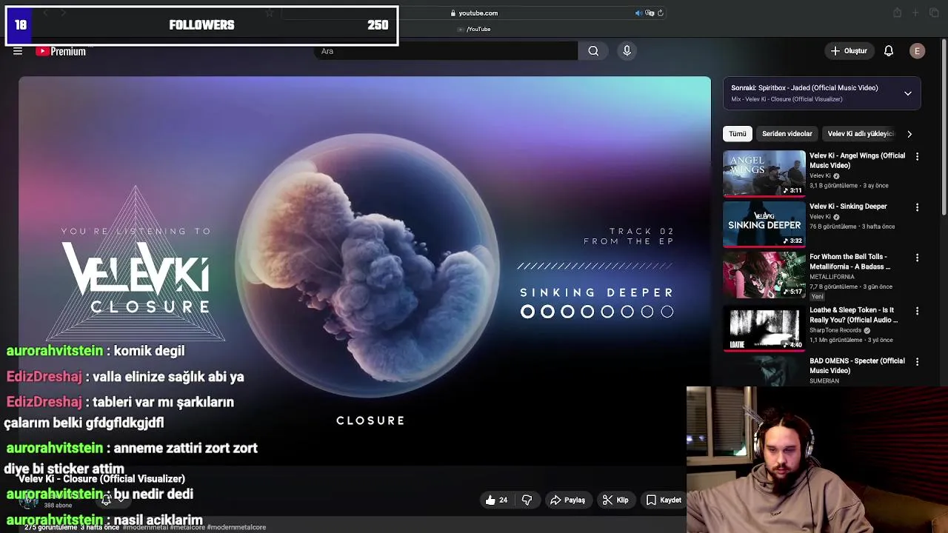Dislike the Closure video
Image resolution: width=948 pixels, height=533 pixels.
click(527, 500)
